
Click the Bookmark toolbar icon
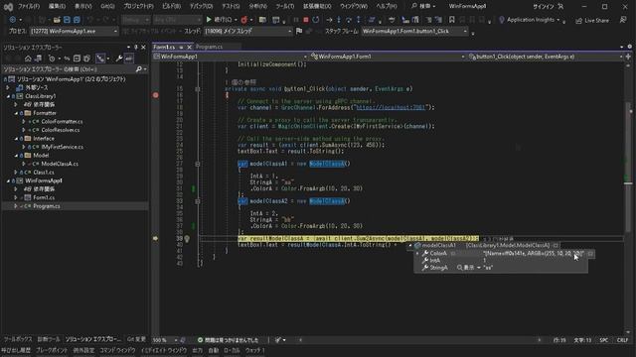451,20
